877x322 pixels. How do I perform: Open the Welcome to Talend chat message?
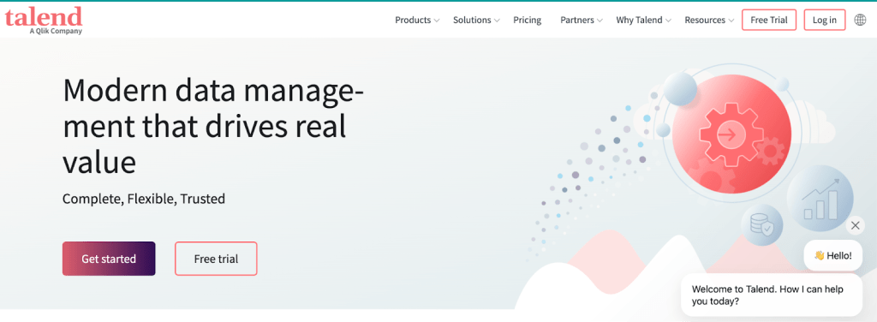click(x=772, y=295)
